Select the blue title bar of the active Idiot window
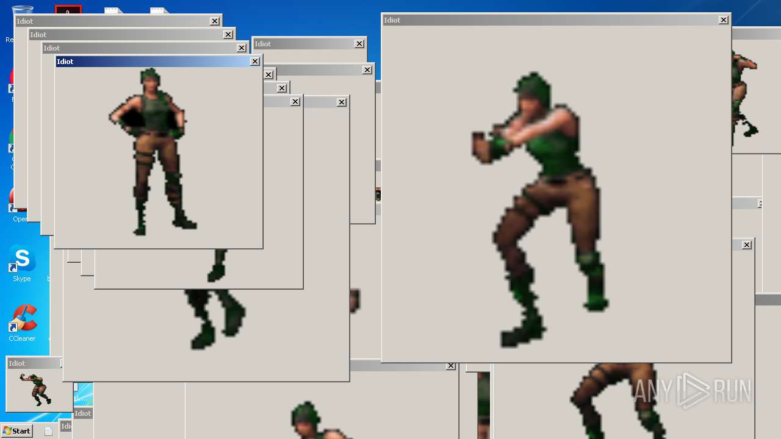The height and width of the screenshot is (439, 781). coord(158,62)
